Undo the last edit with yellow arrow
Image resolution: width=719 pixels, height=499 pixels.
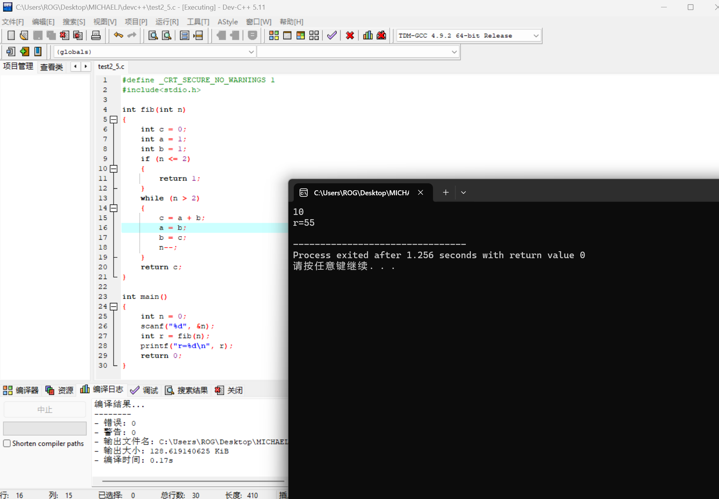118,36
